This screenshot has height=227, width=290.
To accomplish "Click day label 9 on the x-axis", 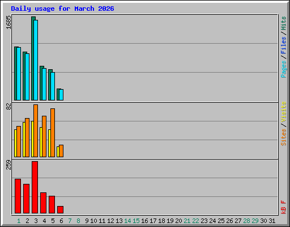I will tap(87, 221).
